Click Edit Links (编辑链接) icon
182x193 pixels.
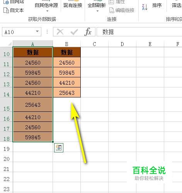(x=112, y=10)
